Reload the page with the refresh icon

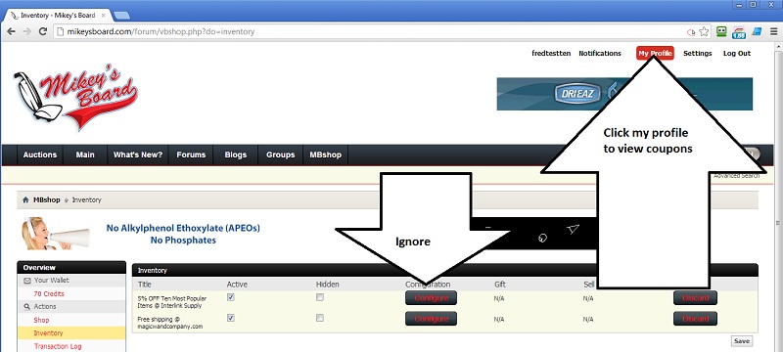(x=43, y=31)
